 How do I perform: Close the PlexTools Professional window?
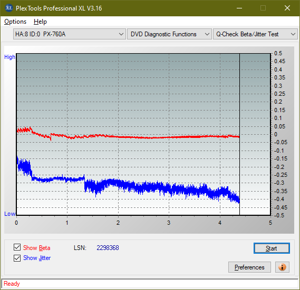tap(287, 8)
